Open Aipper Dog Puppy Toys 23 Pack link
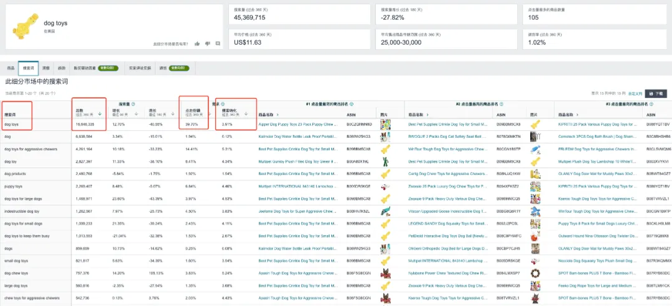This screenshot has height=306, width=672. pyautogui.click(x=299, y=124)
